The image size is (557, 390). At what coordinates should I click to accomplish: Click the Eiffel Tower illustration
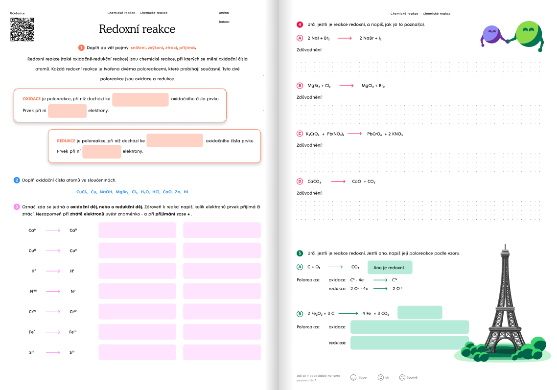[x=504, y=303]
